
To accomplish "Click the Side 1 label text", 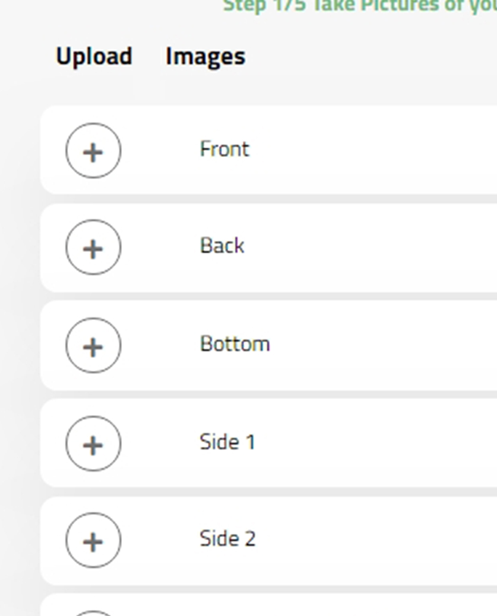I will click(x=227, y=441).
